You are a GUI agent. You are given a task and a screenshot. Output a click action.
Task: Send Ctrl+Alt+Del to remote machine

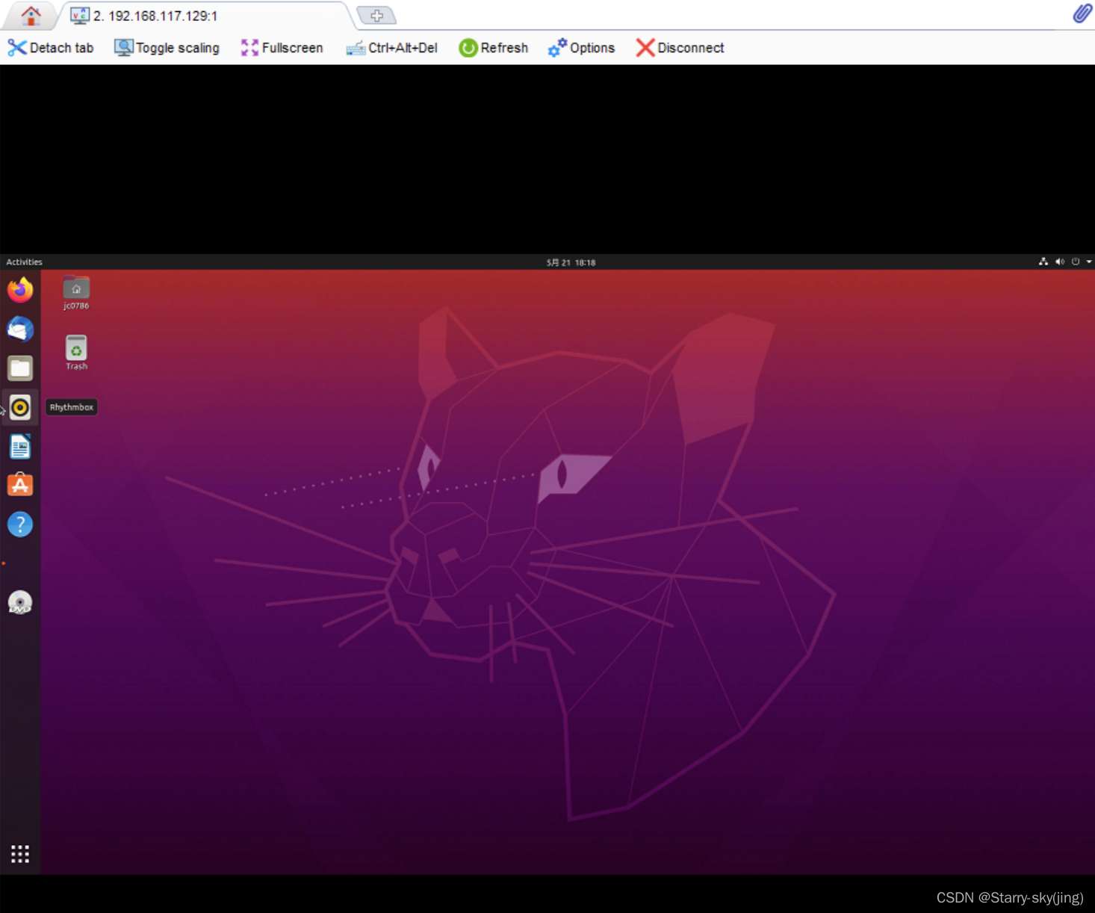(391, 48)
